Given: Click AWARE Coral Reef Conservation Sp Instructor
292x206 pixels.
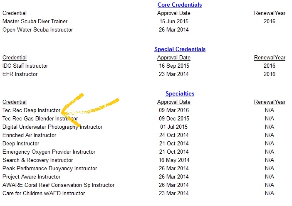Looking at the screenshot, I should (x=59, y=185).
